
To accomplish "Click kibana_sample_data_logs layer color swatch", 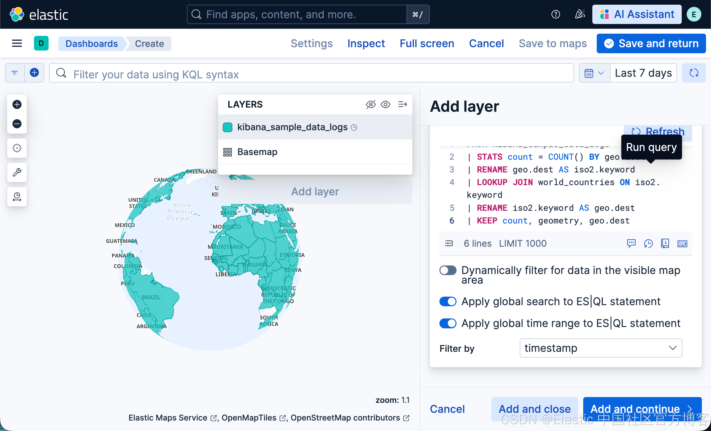I will coord(228,127).
